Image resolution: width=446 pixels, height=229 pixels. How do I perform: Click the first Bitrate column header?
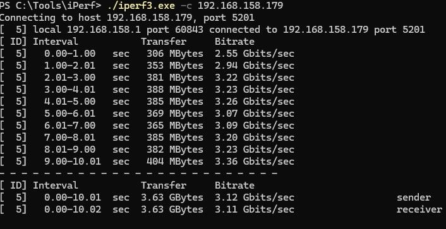coord(234,42)
